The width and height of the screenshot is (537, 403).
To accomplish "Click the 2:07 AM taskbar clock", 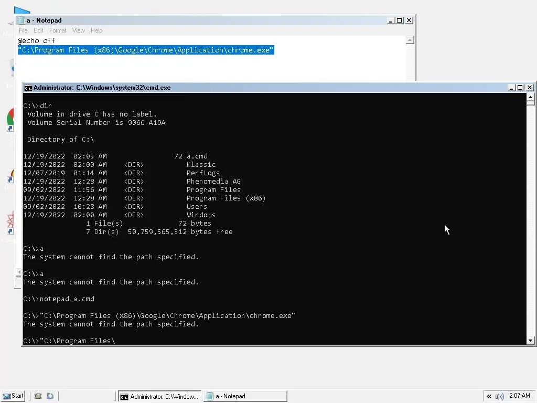I will [x=519, y=396].
